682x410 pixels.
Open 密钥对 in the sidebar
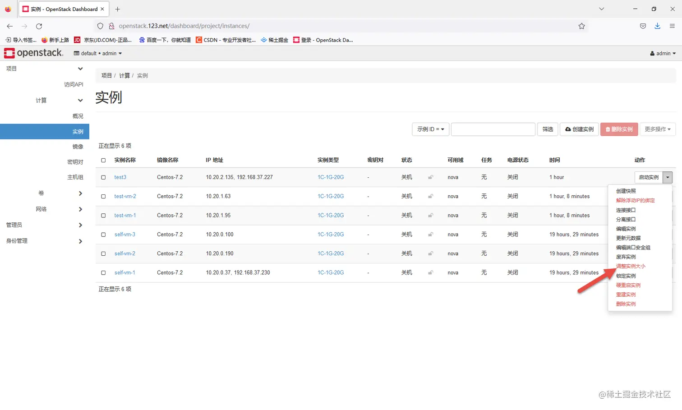pyautogui.click(x=75, y=162)
